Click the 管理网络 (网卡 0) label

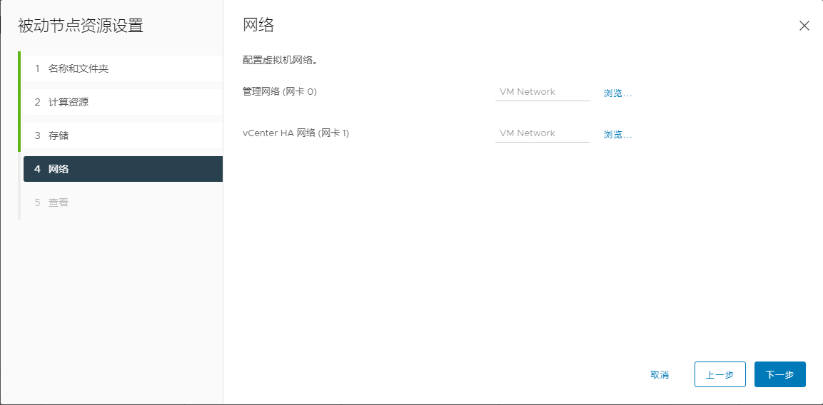tap(280, 92)
